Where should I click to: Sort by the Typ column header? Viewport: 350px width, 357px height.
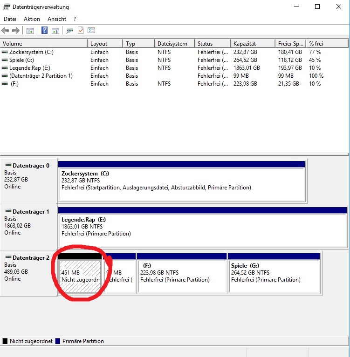tap(138, 43)
